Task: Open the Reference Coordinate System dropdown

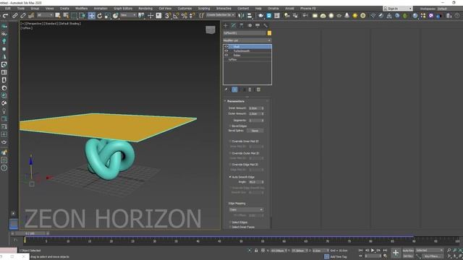Action: tap(128, 15)
